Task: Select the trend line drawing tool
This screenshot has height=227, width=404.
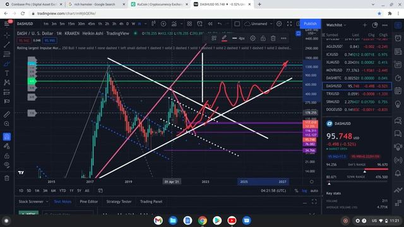Action: pos(7,45)
